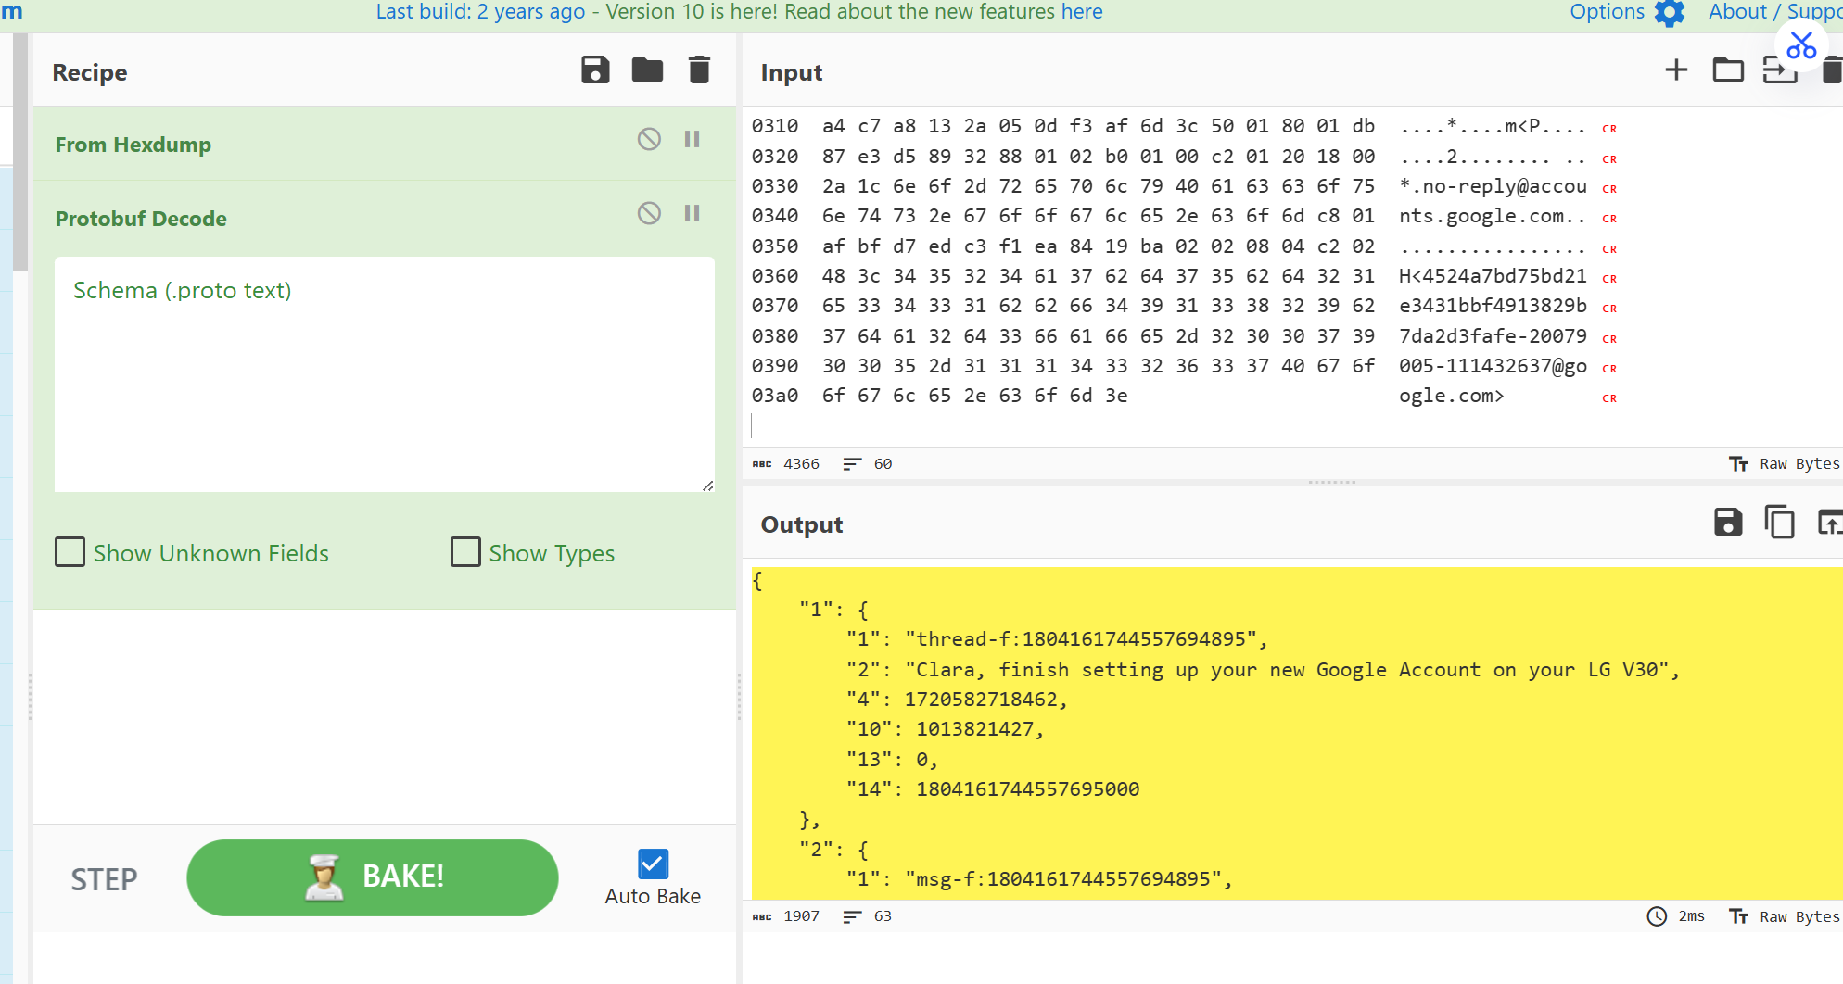The image size is (1843, 984).
Task: Clear recipe with trash icon
Action: [699, 70]
